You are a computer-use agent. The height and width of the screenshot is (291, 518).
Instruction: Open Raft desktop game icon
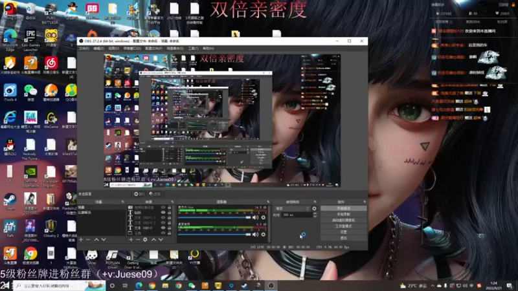(x=10, y=229)
